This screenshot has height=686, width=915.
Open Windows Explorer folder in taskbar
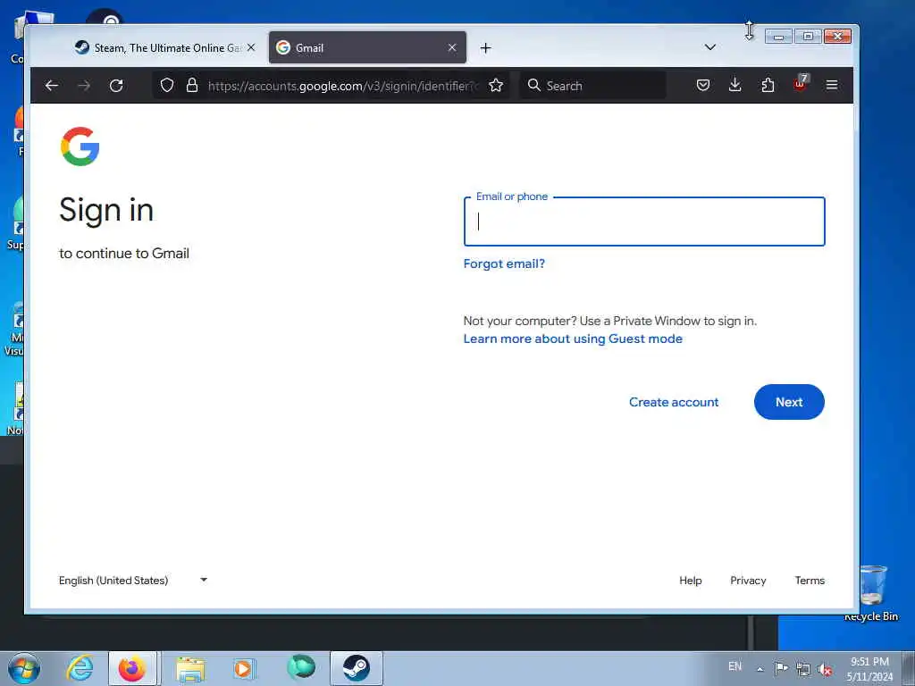pos(190,669)
